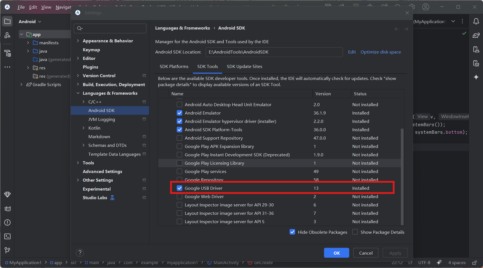Open the Device Manager icon on right sidebar
The width and height of the screenshot is (483, 268).
point(476,49)
